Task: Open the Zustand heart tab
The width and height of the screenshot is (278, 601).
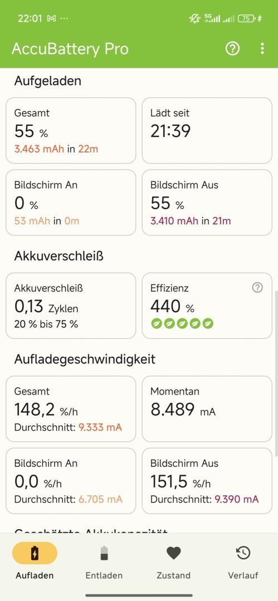Action: pos(174,562)
